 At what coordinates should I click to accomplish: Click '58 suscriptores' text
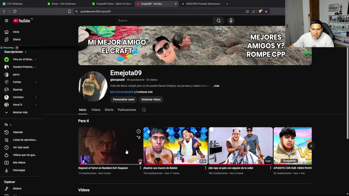tap(136, 80)
